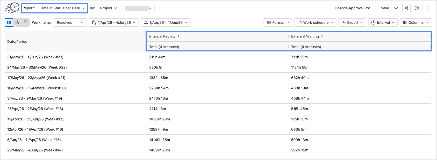
Task: Switch to pie chart view
Action: click(x=17, y=22)
